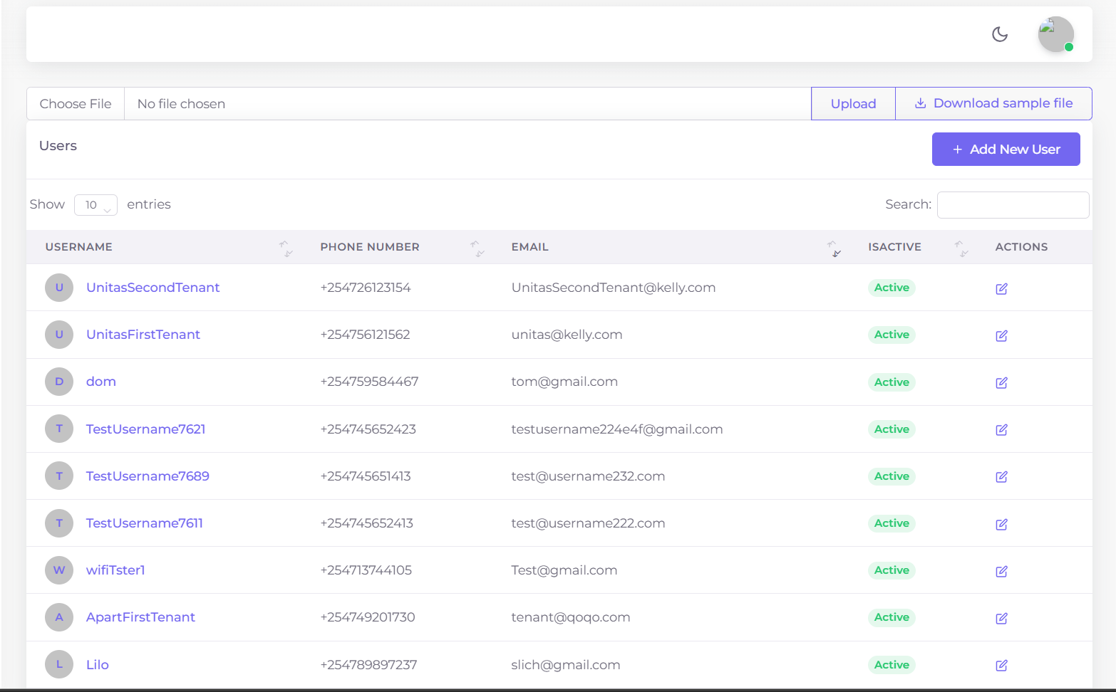This screenshot has height=692, width=1116.
Task: Open the Show entries dropdown
Action: [95, 204]
